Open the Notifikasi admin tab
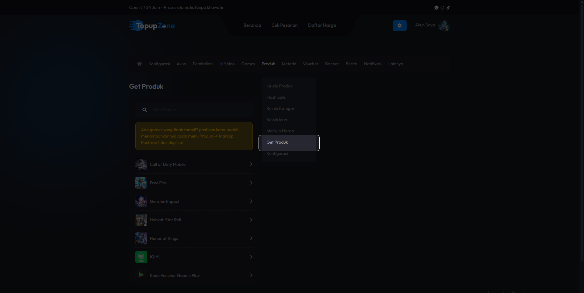Image resolution: width=584 pixels, height=293 pixels. 373,64
